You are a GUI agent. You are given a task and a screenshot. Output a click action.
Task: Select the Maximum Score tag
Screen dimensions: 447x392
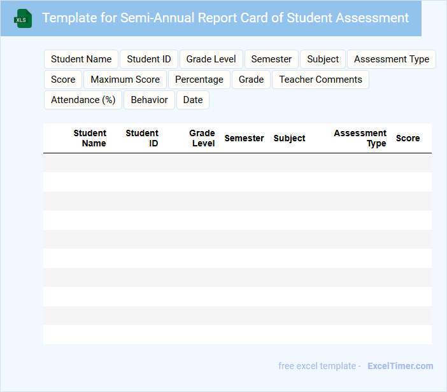(125, 80)
